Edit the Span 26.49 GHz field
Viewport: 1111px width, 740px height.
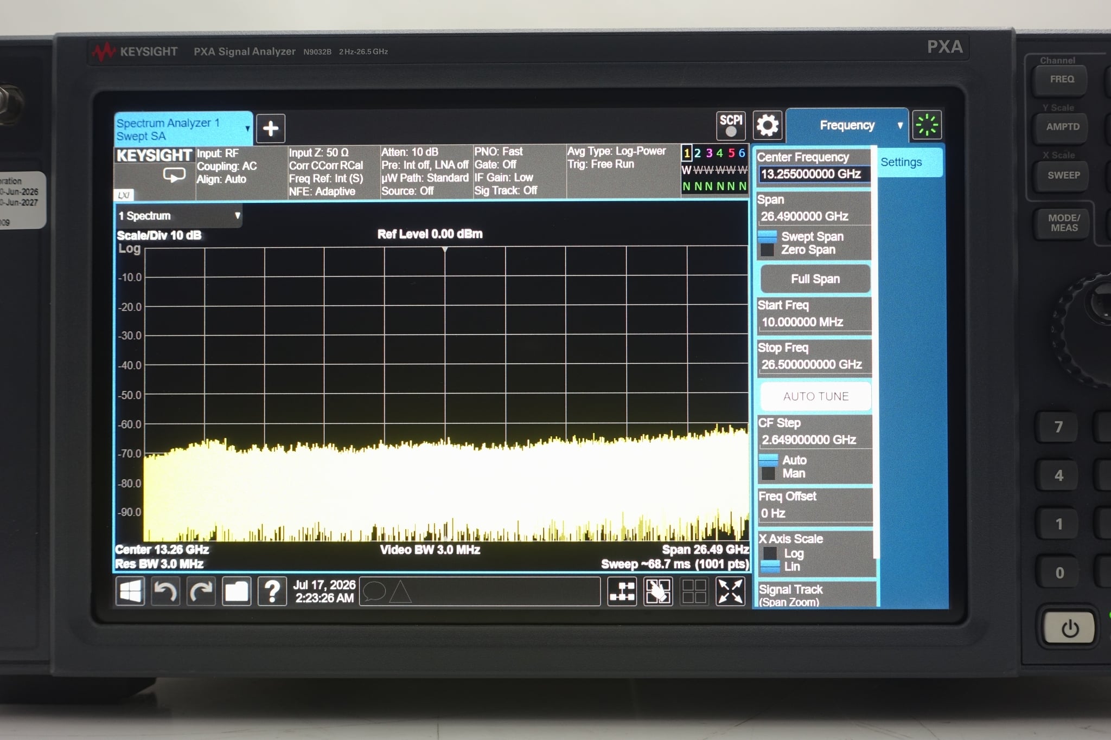814,216
